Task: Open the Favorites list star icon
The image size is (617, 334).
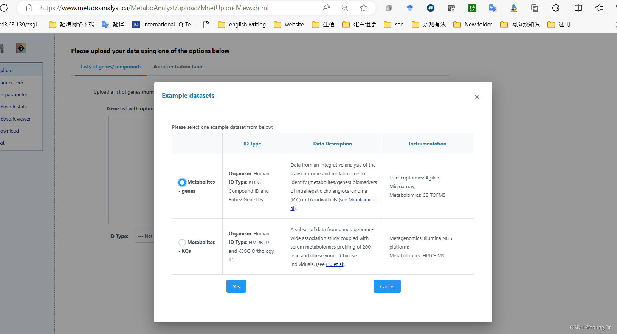Action: [599, 8]
